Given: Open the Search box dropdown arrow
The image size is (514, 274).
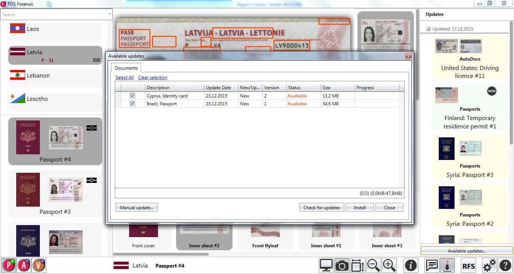Looking at the screenshot, I should (109, 14).
